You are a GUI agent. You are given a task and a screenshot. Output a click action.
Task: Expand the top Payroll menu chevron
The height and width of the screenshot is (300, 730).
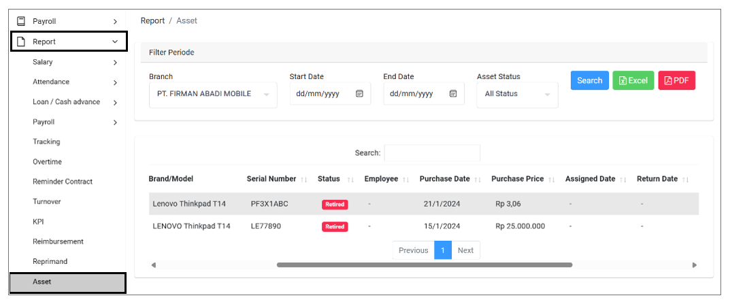[115, 22]
